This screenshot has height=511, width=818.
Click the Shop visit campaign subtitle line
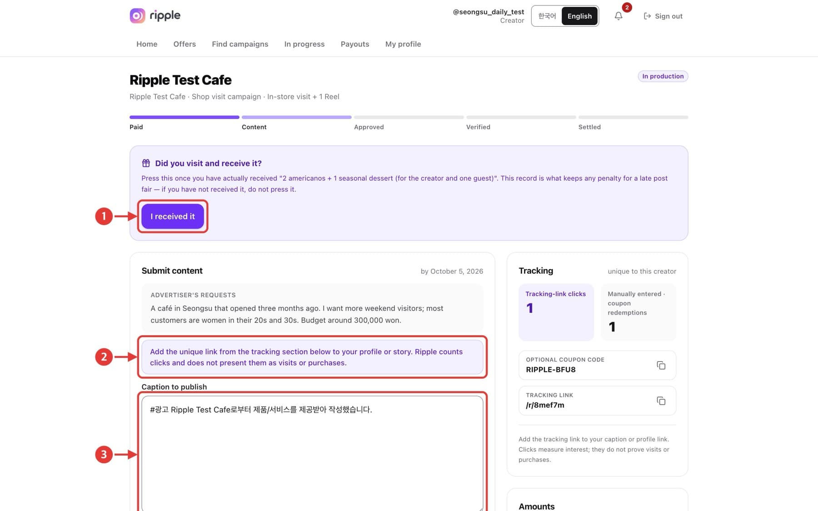(x=234, y=97)
